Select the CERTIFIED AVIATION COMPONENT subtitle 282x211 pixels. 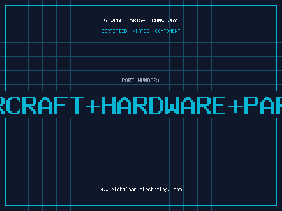pos(141,31)
